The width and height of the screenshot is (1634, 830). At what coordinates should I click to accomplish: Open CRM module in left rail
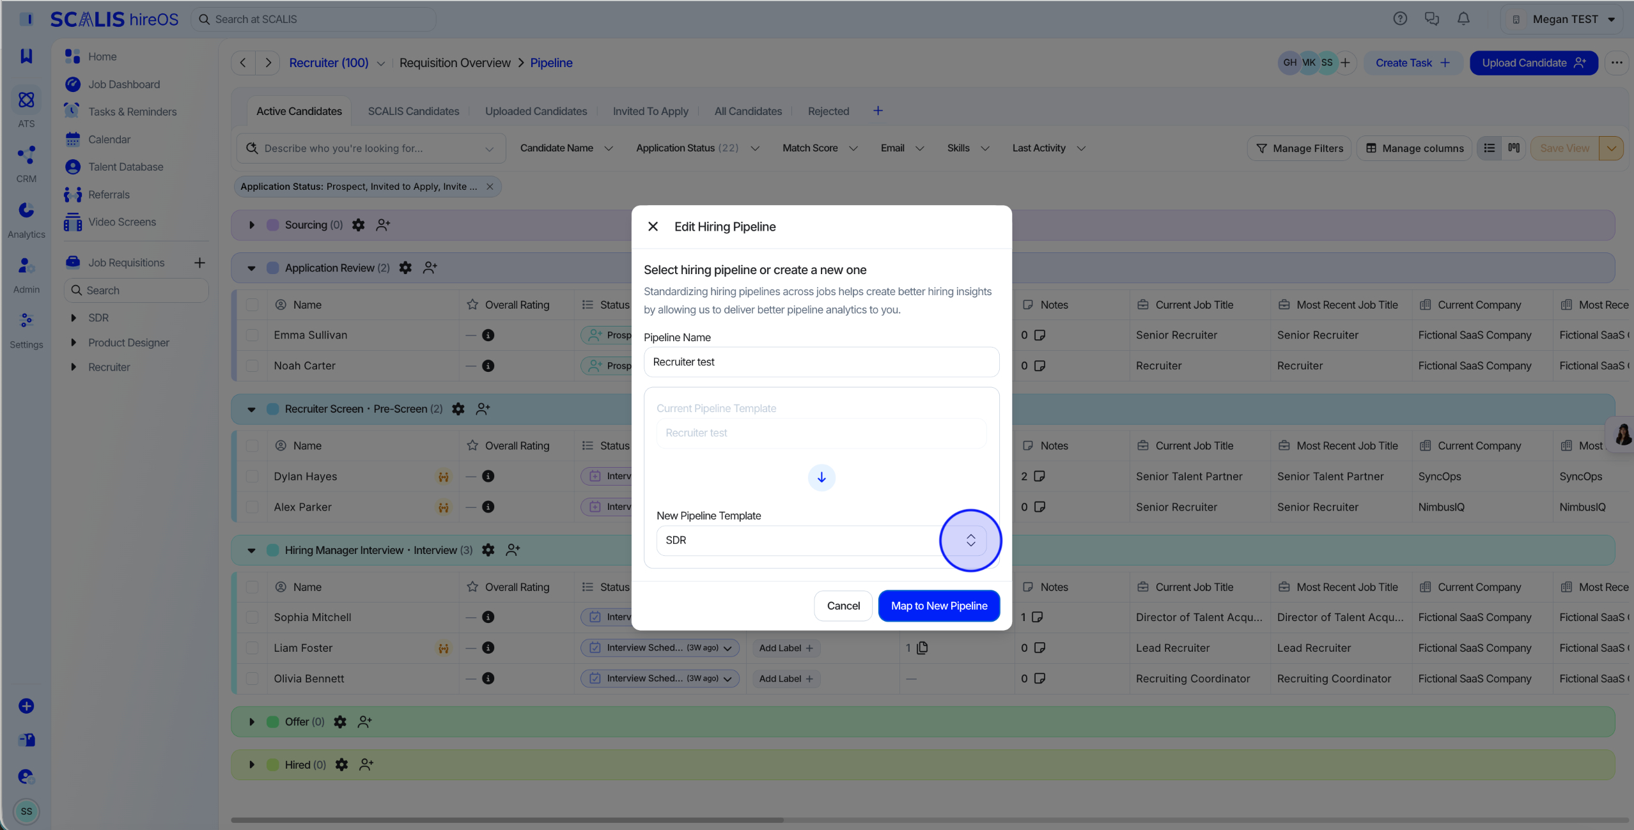pos(26,164)
